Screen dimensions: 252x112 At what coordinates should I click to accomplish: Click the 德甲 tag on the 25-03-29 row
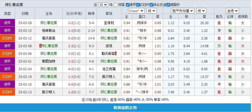7,23
